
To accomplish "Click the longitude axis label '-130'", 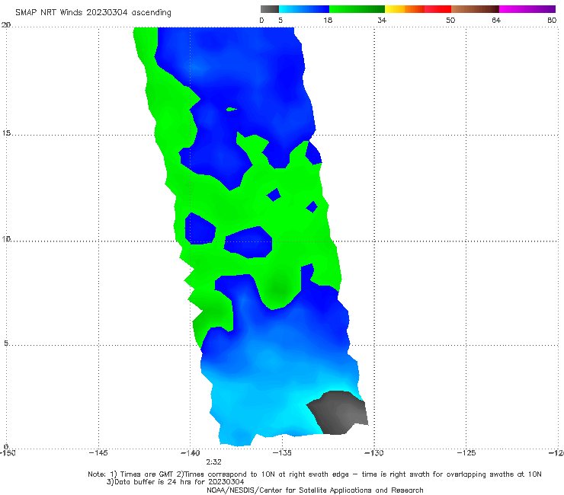I will (x=374, y=453).
